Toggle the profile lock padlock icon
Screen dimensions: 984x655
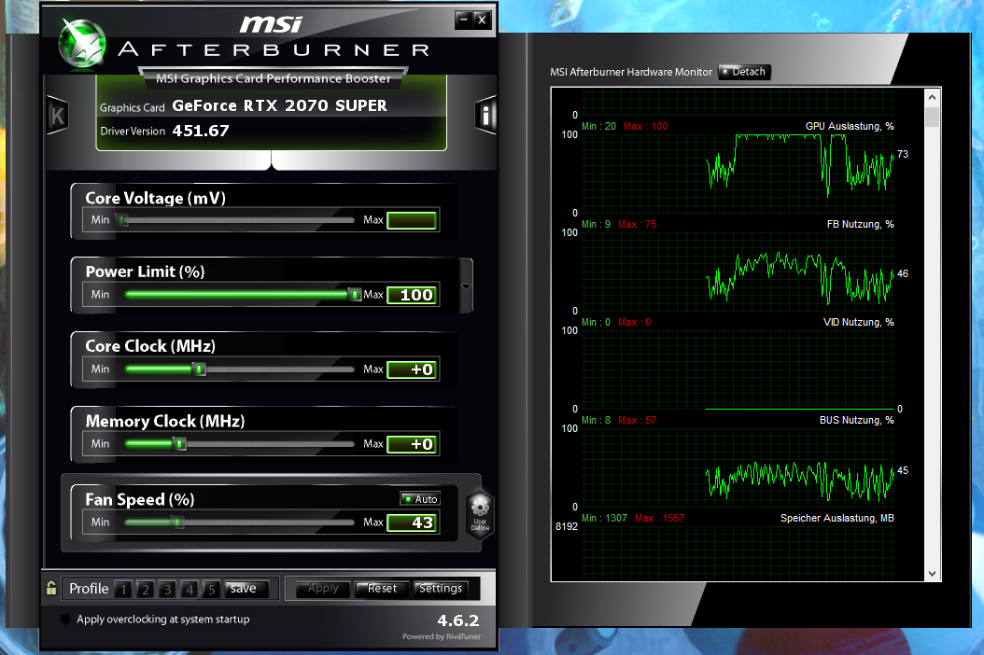point(51,588)
